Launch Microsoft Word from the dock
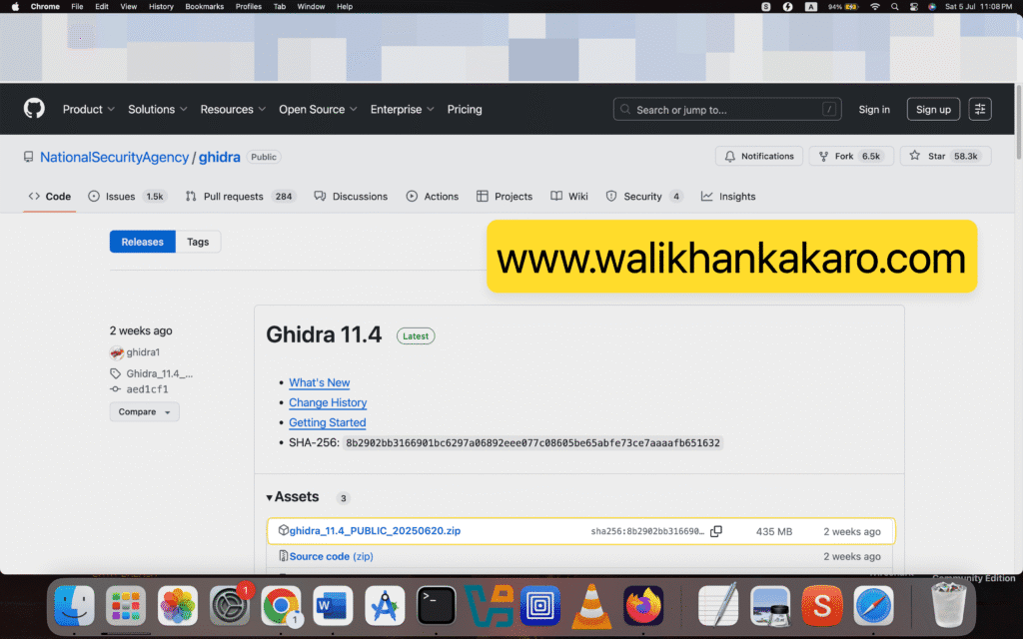This screenshot has height=639, width=1023. pyautogui.click(x=333, y=605)
